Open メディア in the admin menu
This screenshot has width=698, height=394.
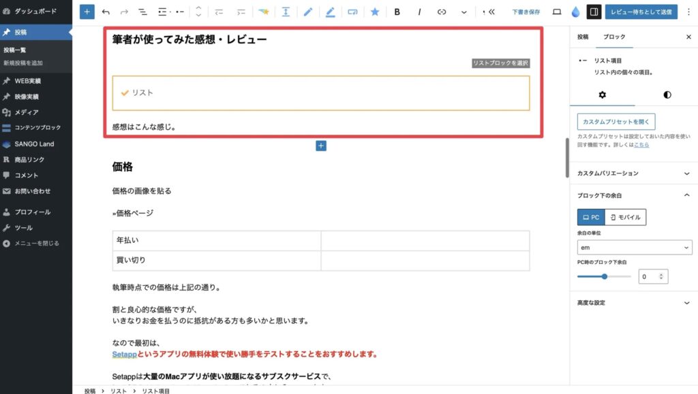27,112
